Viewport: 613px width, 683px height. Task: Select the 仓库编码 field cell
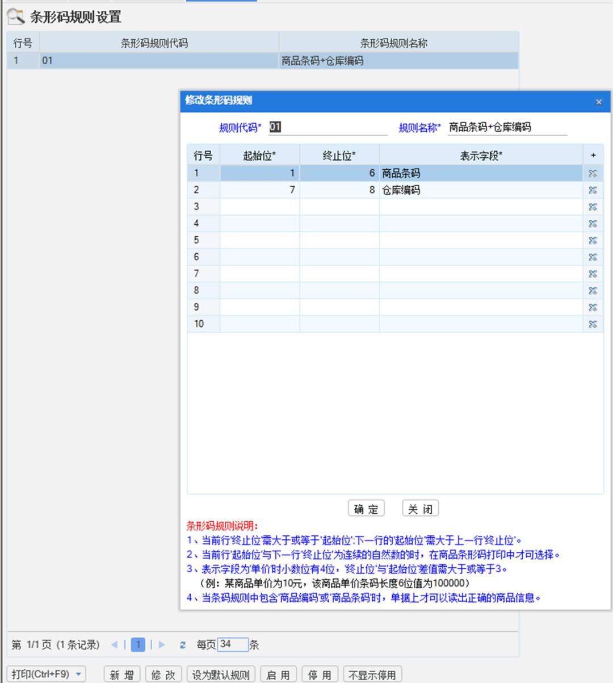(481, 190)
